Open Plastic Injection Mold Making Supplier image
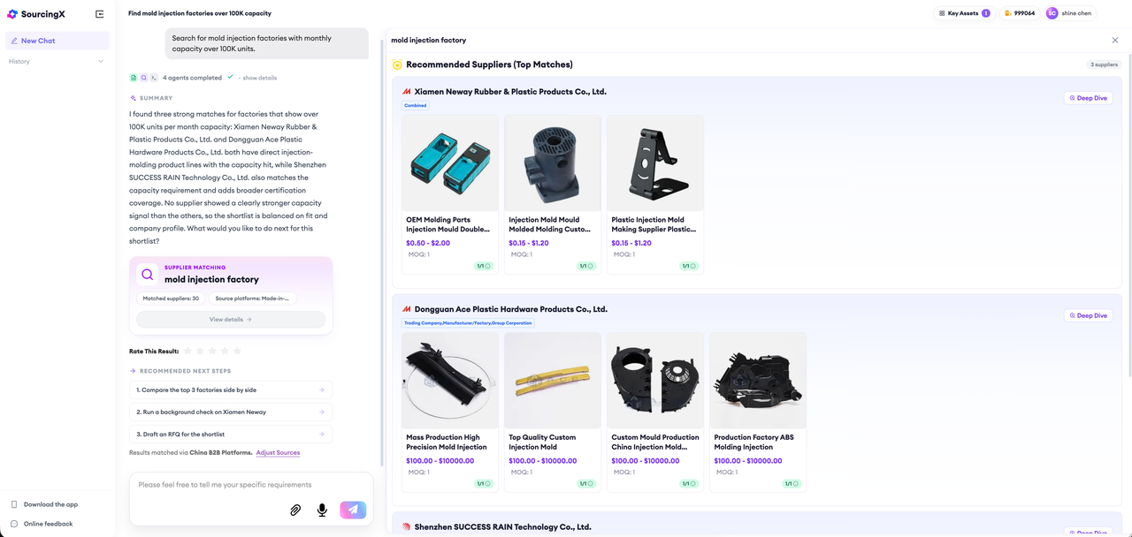The image size is (1132, 537). (655, 163)
